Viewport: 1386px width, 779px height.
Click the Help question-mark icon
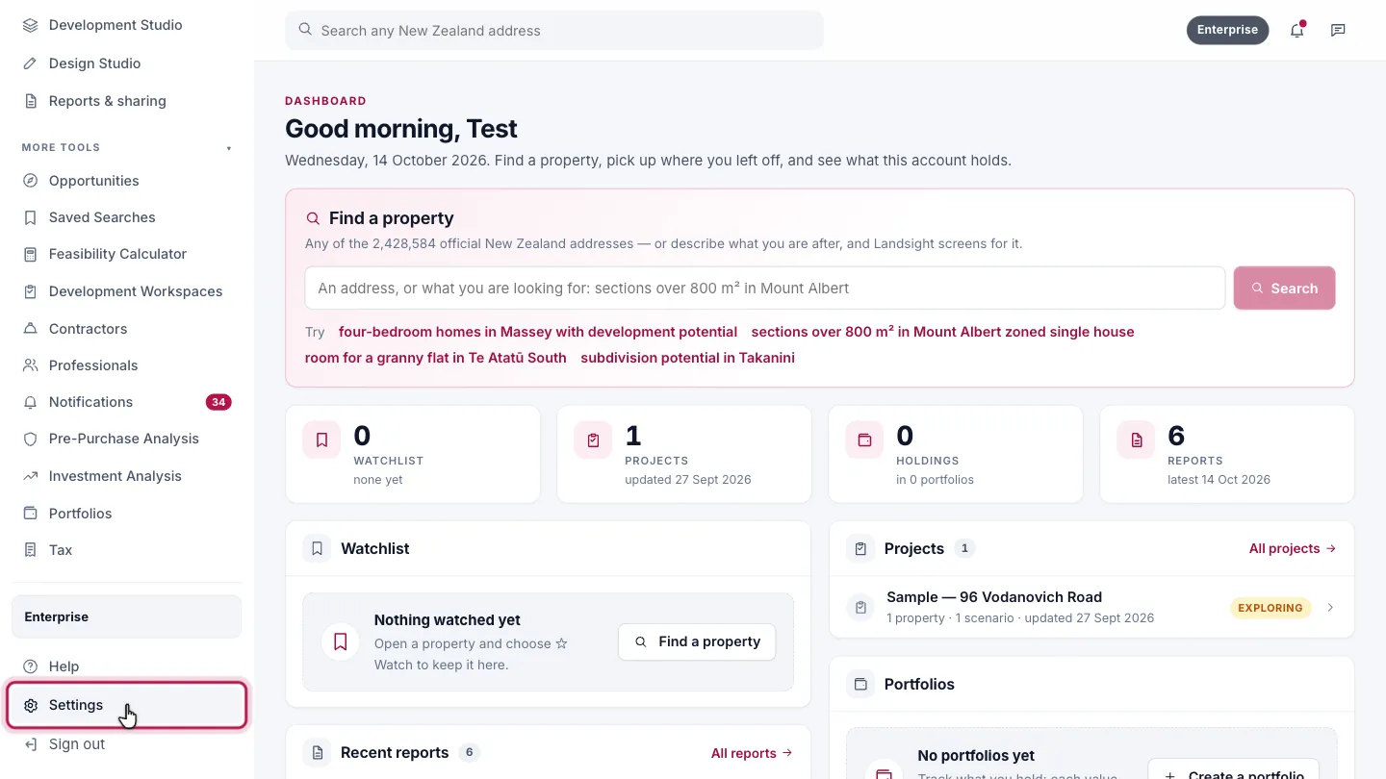31,666
